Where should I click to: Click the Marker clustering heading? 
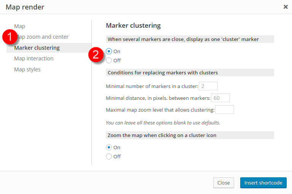click(133, 25)
